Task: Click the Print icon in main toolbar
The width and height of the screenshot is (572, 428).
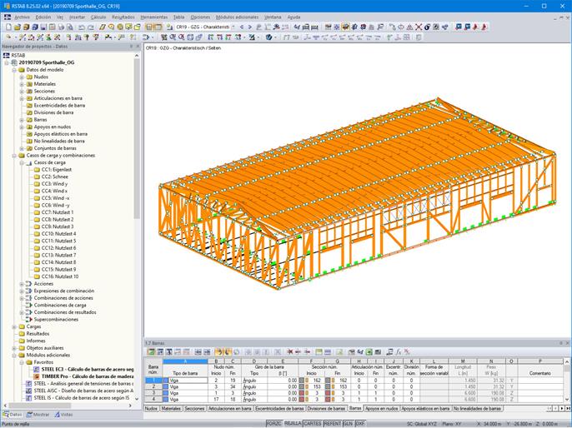Action: [61, 27]
